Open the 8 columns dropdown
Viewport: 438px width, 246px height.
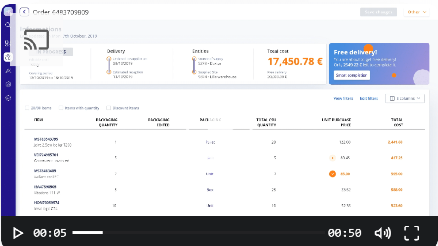pyautogui.click(x=405, y=98)
